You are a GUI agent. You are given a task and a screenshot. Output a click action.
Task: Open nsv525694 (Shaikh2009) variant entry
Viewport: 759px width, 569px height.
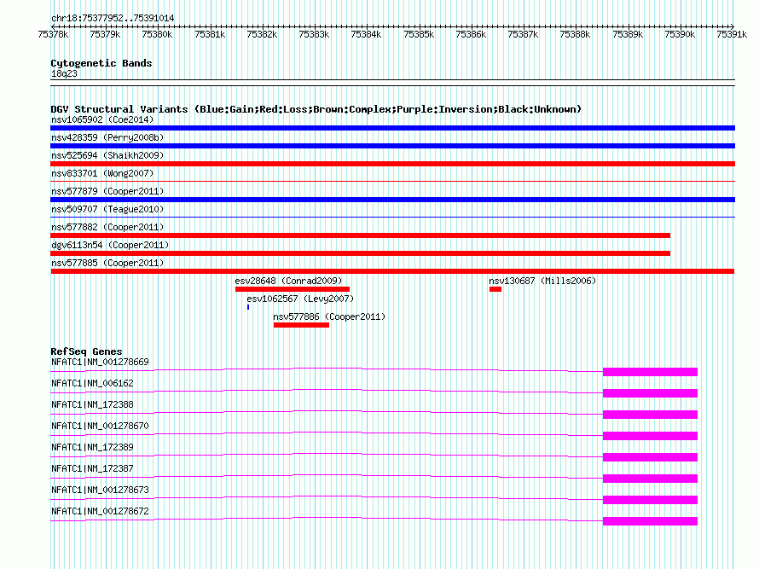[107, 155]
